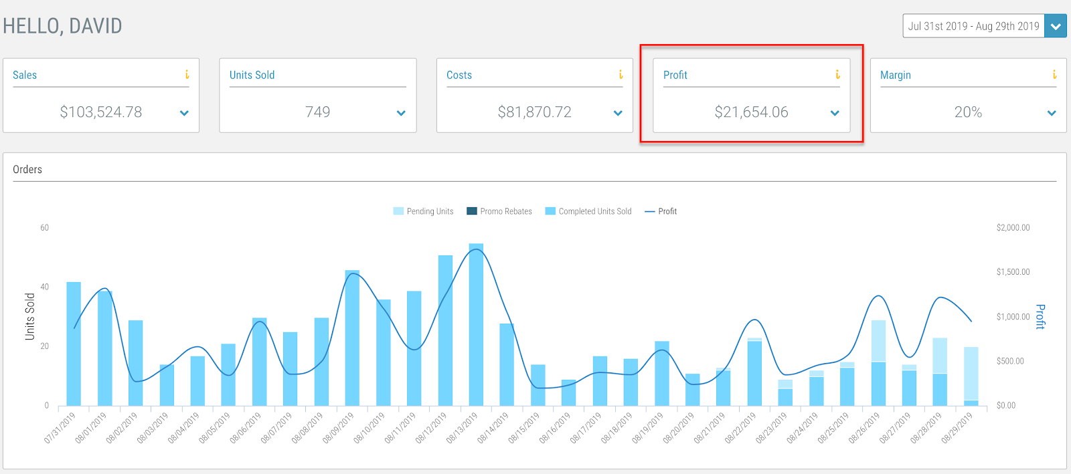The image size is (1071, 474).
Task: Click the pending units bar for 08/29/2019
Action: (x=971, y=374)
